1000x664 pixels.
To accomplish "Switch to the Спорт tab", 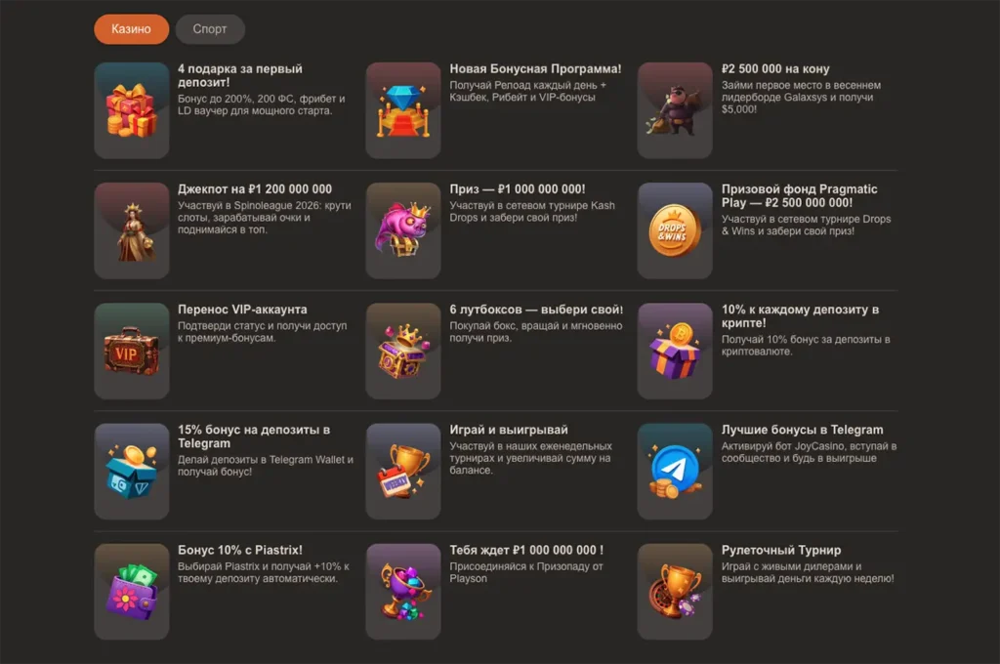I will tap(210, 29).
